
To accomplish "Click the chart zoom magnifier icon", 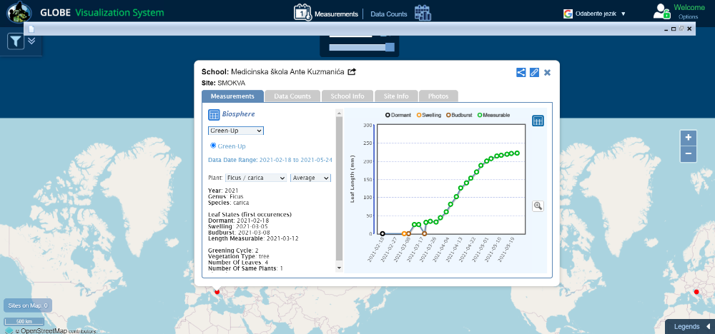I will point(538,206).
